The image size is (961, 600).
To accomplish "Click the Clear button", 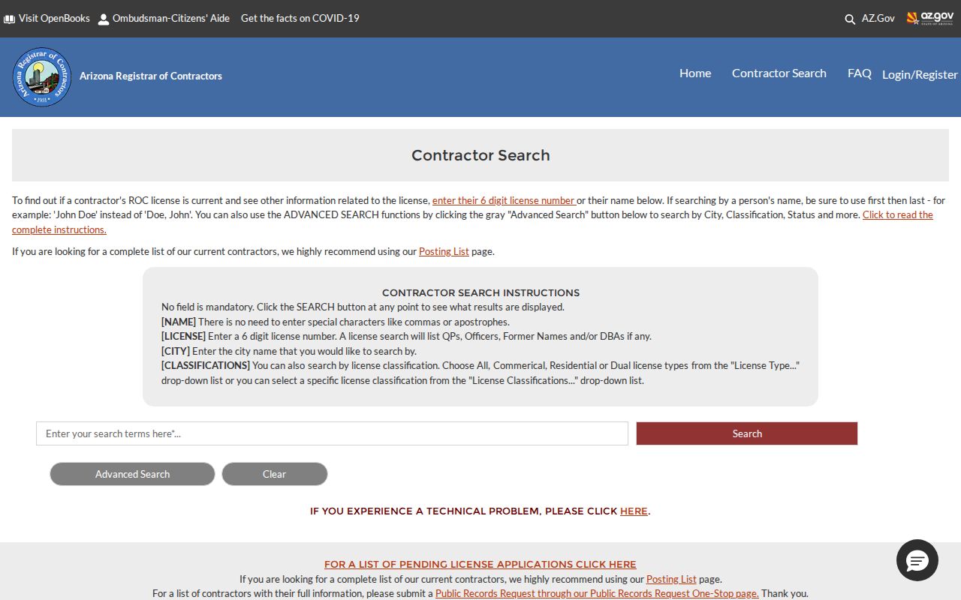I will click(x=275, y=474).
